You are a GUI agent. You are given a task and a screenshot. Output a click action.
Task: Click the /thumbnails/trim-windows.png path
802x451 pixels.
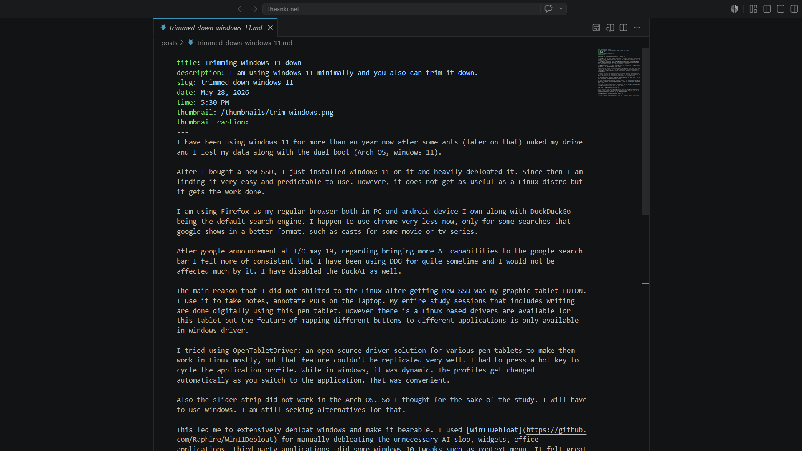[277, 112]
